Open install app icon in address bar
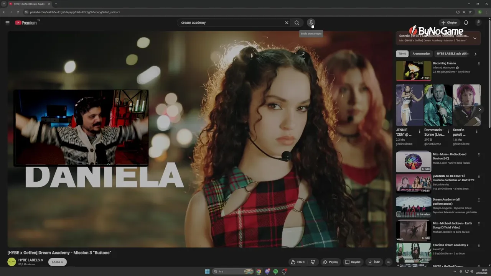This screenshot has width=491, height=276. click(x=458, y=12)
